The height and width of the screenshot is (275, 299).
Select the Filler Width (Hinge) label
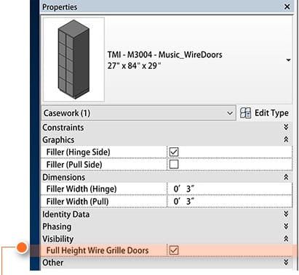[81, 189]
